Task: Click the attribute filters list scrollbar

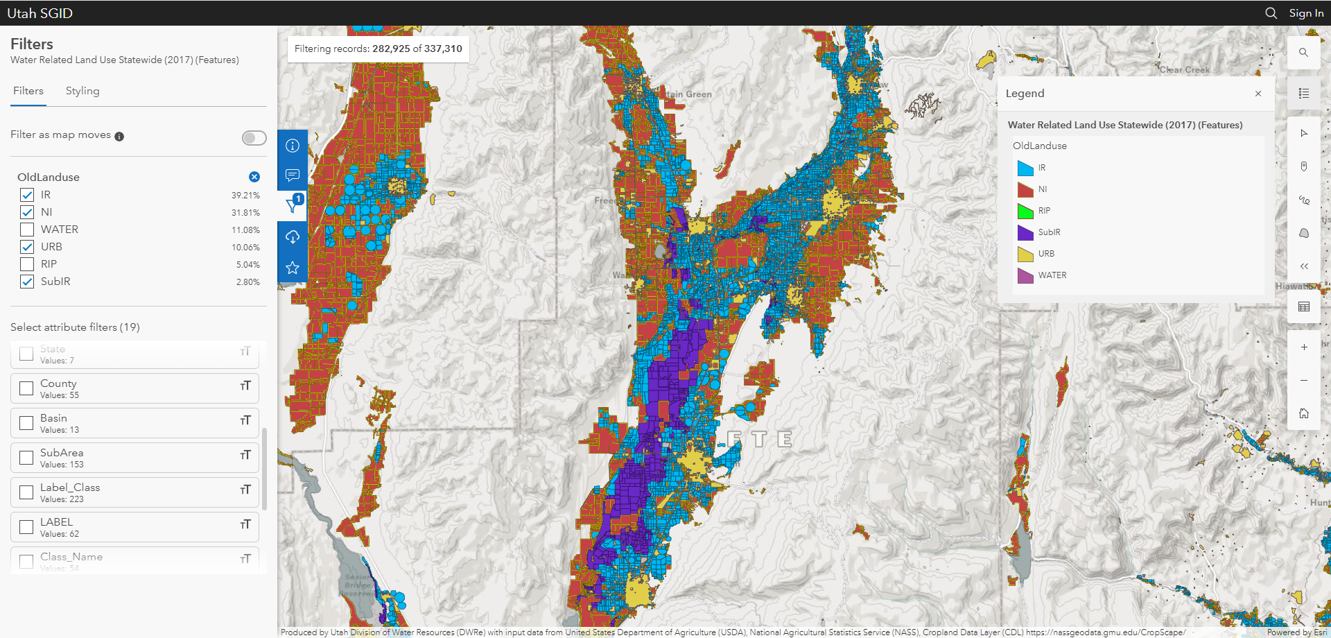Action: point(265,469)
